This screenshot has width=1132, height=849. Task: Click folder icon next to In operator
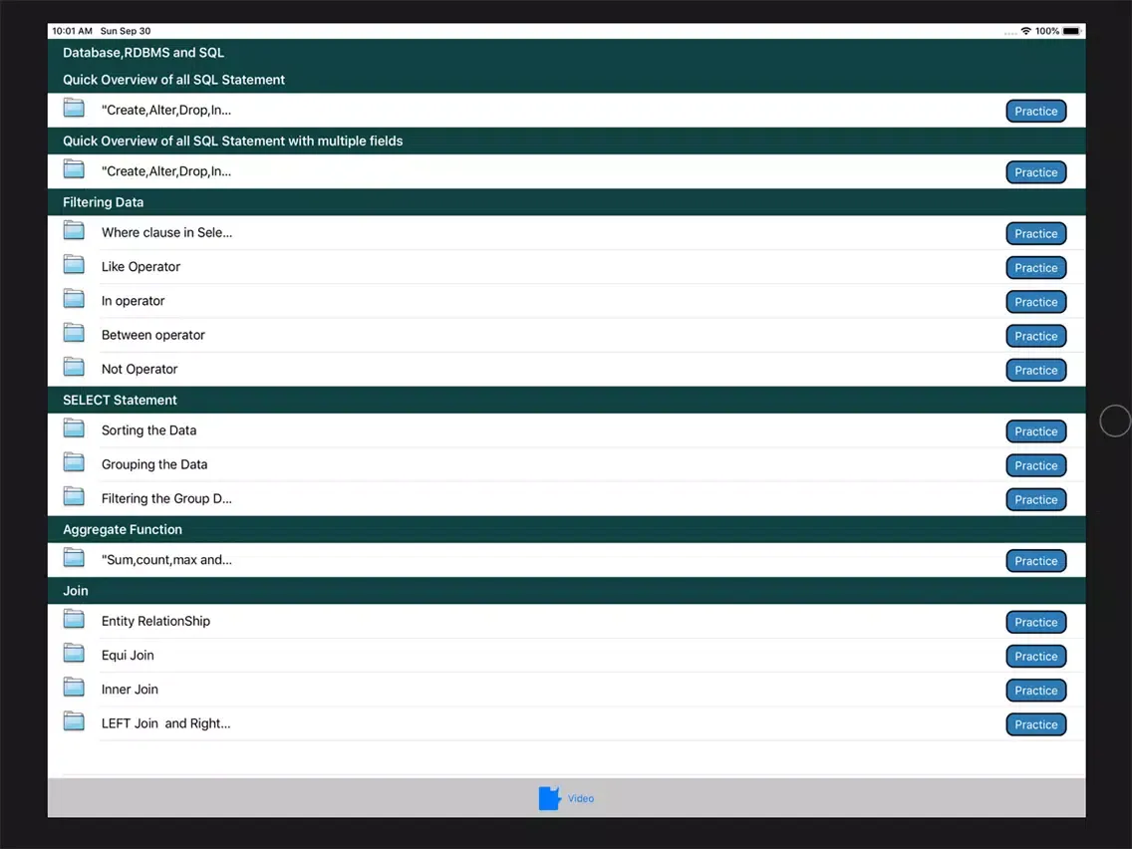pos(74,299)
